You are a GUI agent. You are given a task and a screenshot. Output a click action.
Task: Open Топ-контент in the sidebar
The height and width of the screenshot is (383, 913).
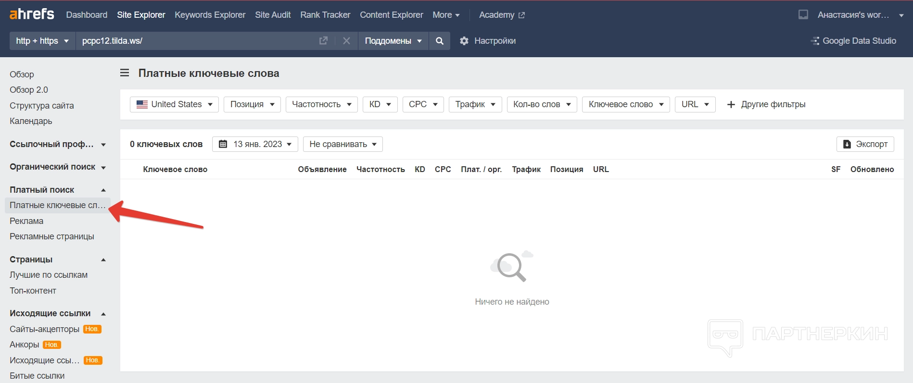click(x=33, y=291)
